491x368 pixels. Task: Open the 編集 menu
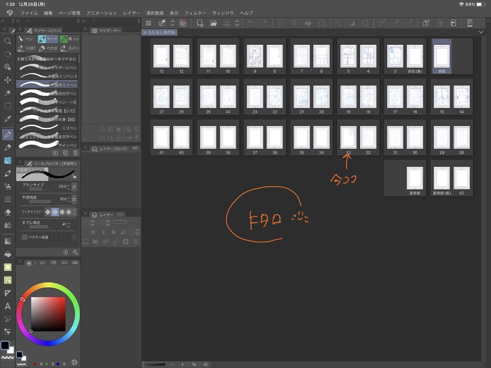48,13
